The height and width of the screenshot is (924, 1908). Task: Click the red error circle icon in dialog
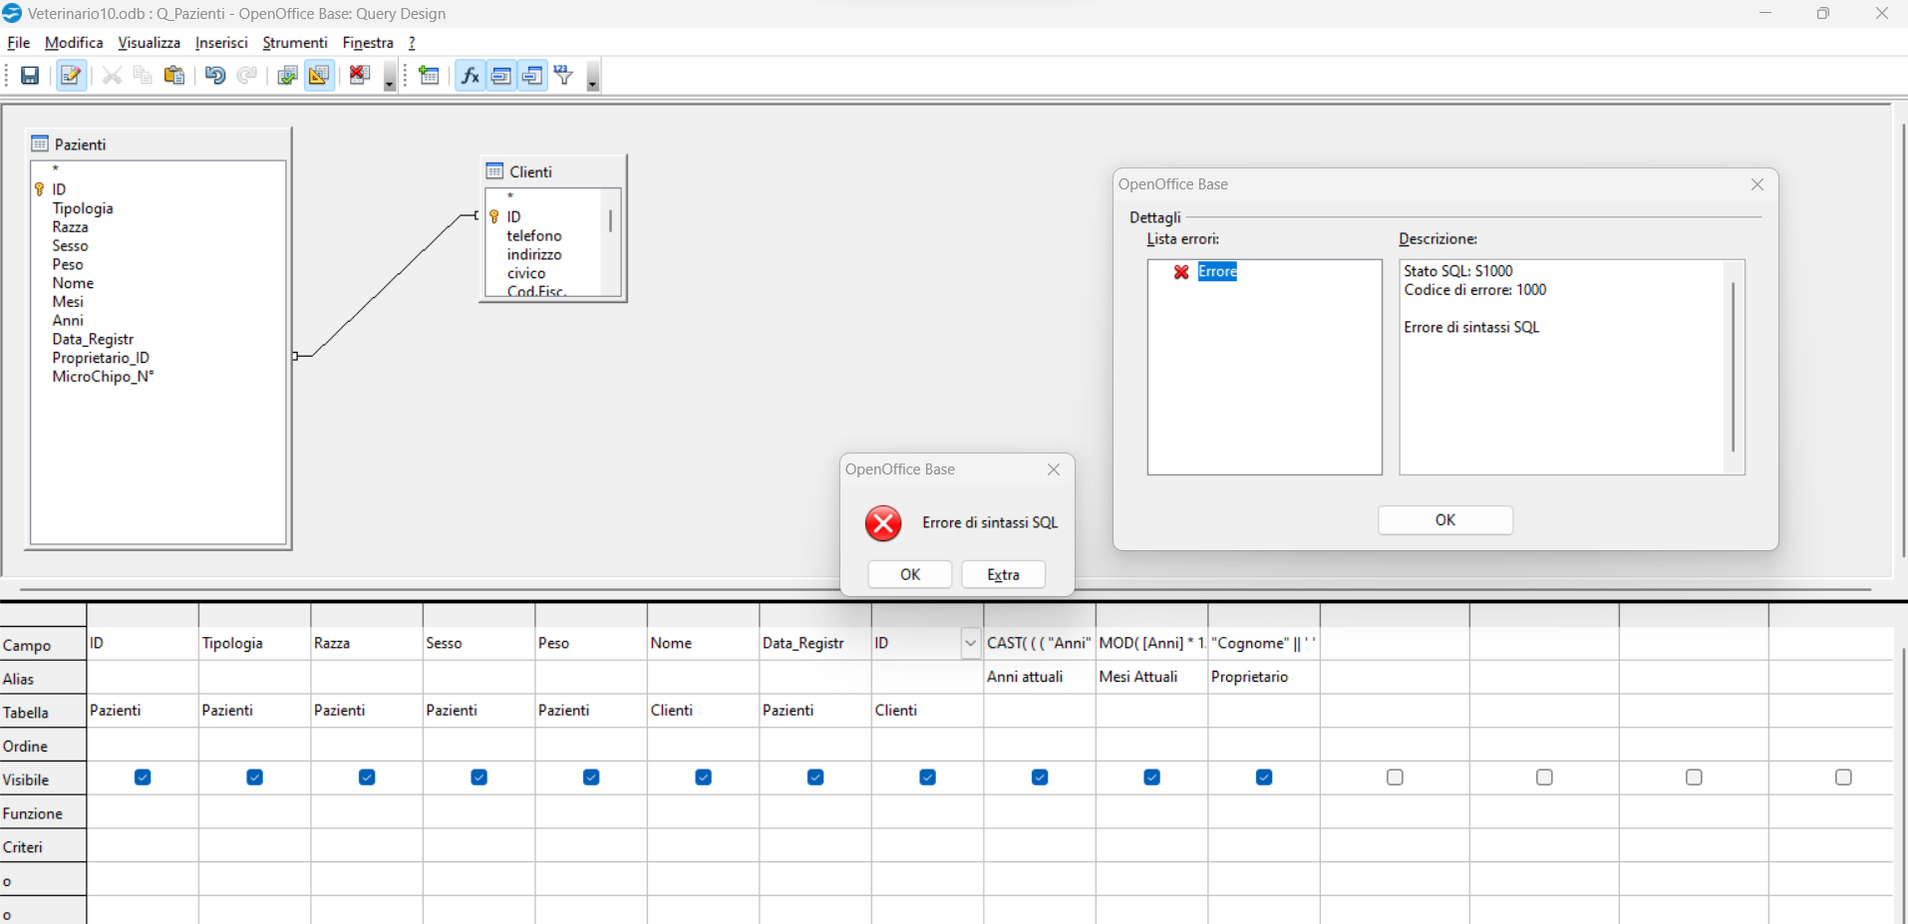point(883,523)
